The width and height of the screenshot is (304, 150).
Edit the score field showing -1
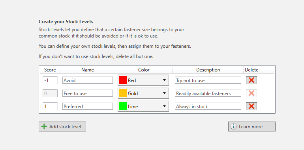(x=50, y=80)
